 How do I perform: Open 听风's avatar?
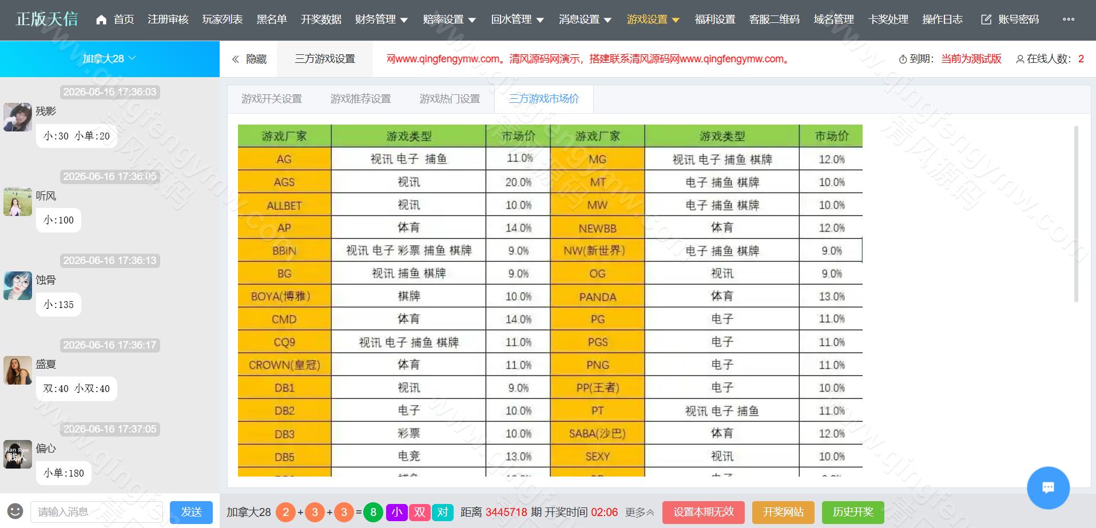click(18, 202)
